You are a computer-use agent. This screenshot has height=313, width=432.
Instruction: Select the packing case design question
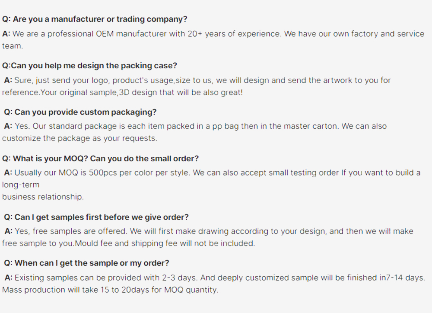(x=89, y=66)
